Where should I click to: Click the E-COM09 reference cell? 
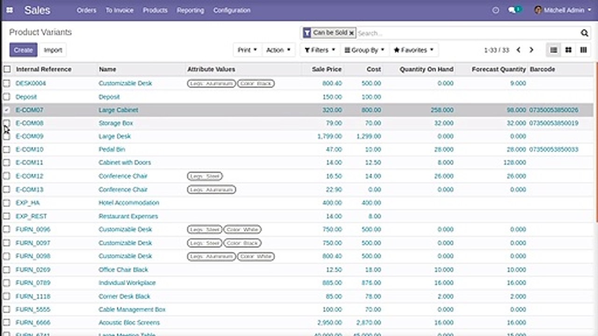click(29, 137)
